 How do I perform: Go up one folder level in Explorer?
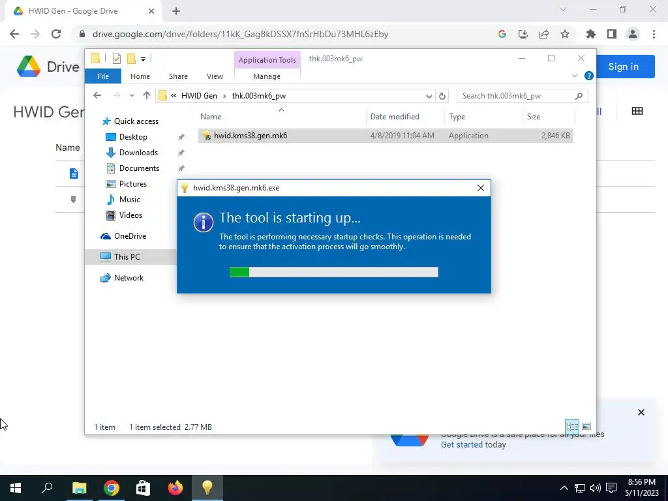pos(147,96)
